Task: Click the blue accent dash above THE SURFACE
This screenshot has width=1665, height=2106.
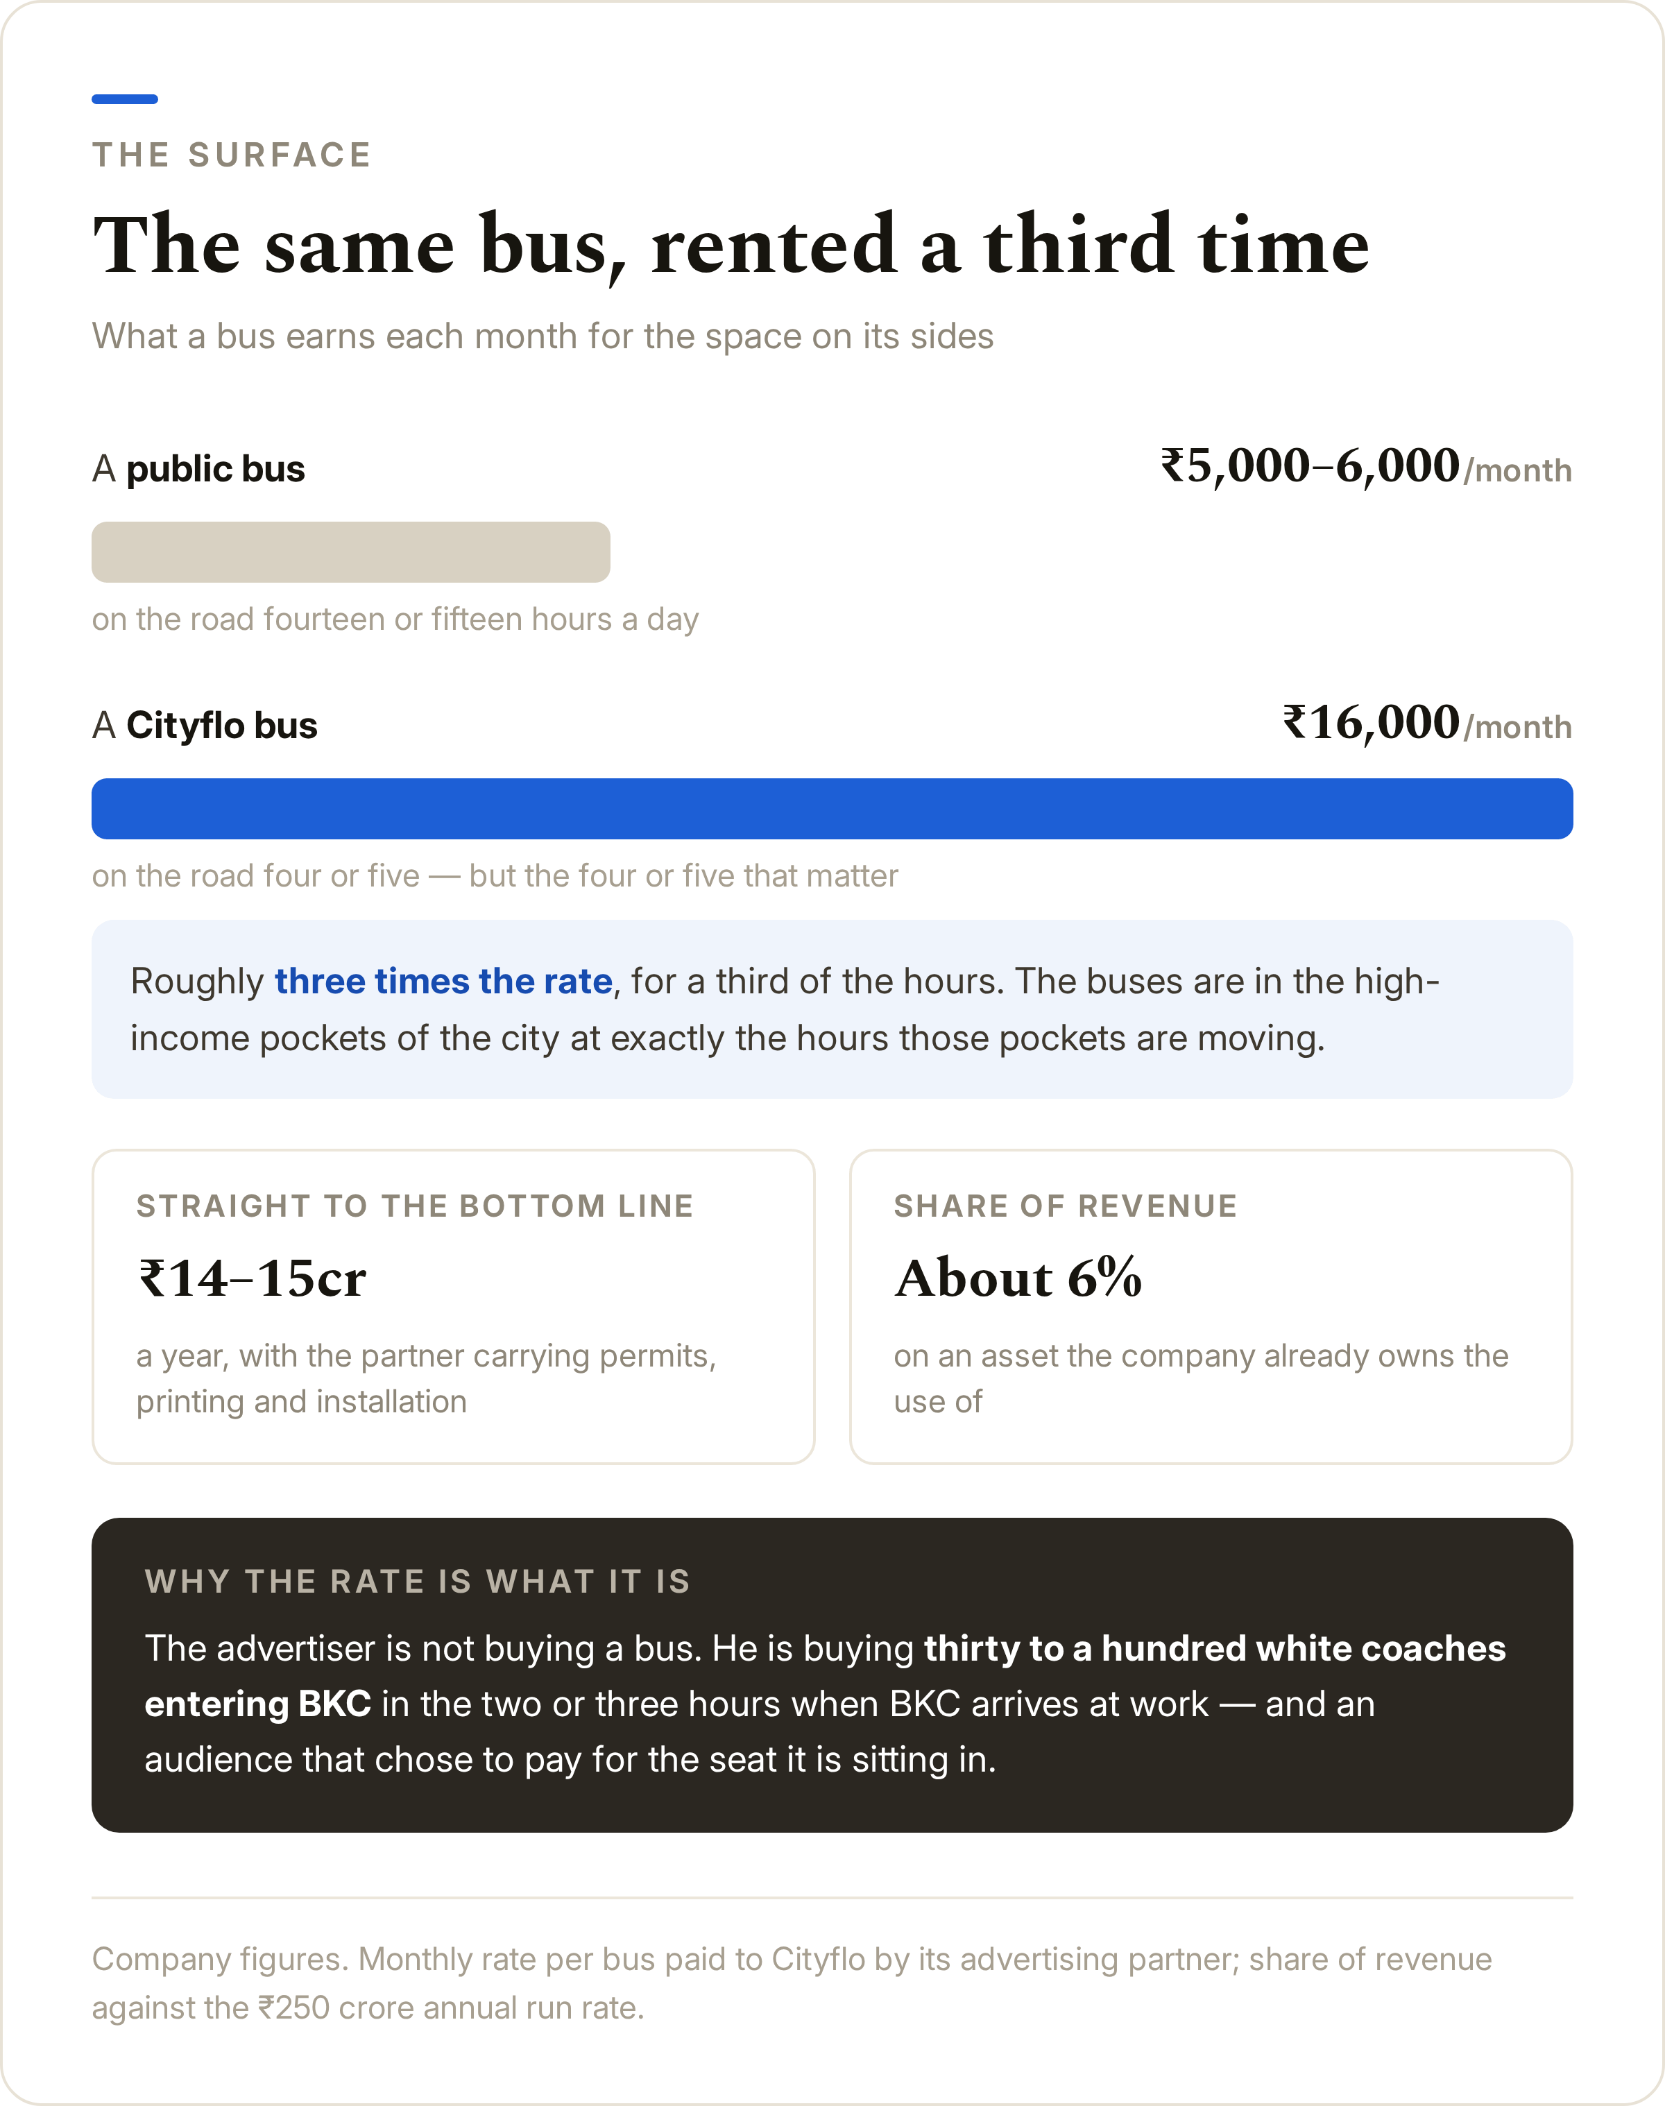Action: click(x=125, y=99)
